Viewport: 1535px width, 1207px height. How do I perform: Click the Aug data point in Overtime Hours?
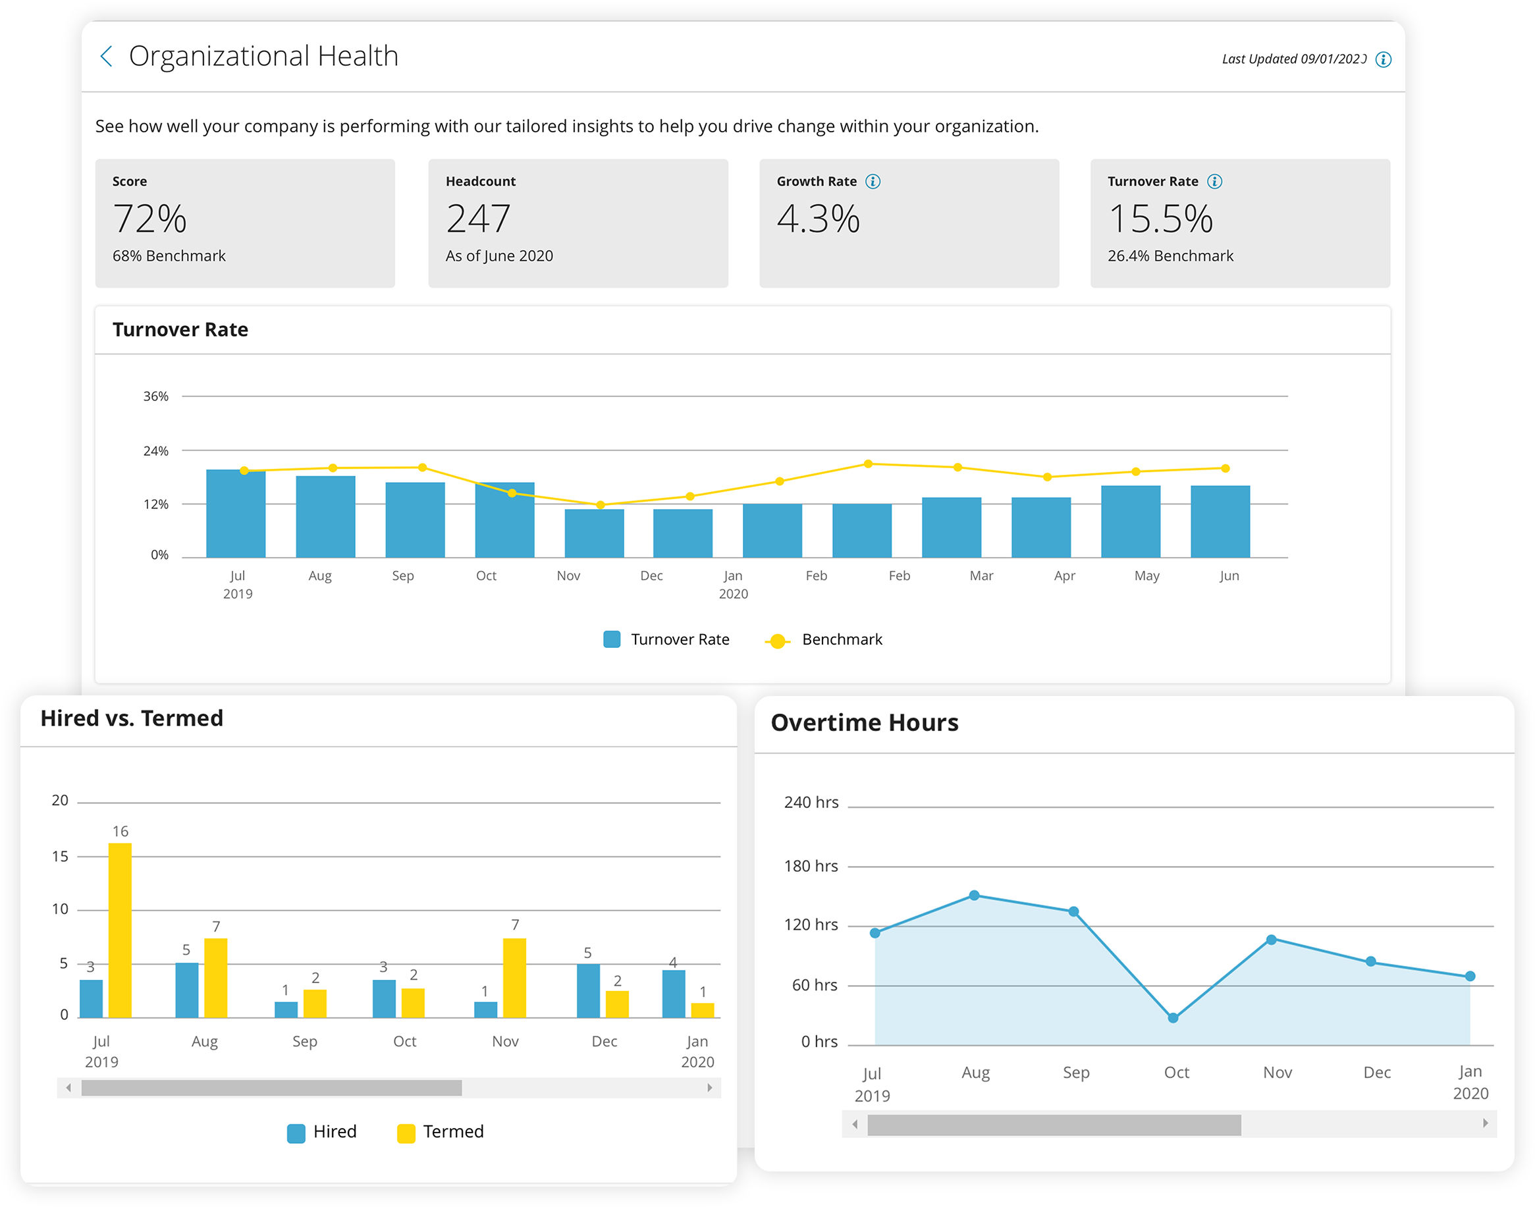click(x=974, y=896)
